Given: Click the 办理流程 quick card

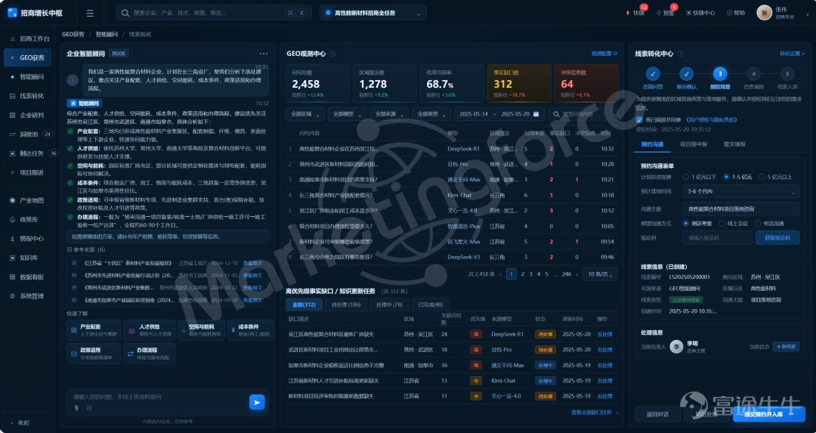Looking at the screenshot, I should click(150, 354).
